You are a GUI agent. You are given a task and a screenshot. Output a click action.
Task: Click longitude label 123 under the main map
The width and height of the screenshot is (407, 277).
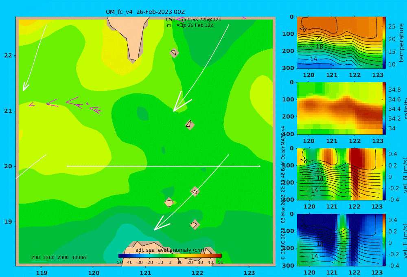click(249, 273)
